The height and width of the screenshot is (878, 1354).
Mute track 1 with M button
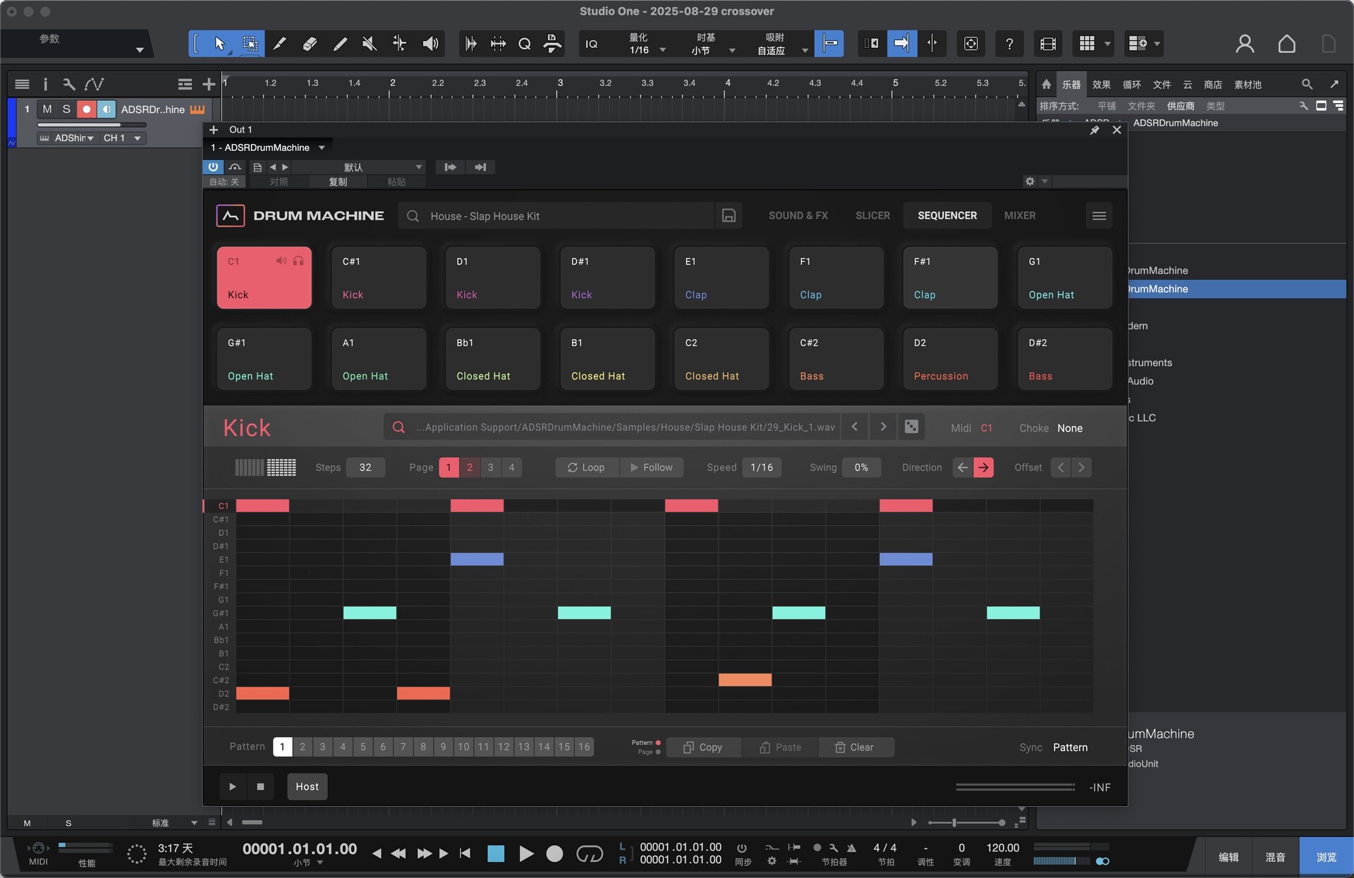[47, 109]
